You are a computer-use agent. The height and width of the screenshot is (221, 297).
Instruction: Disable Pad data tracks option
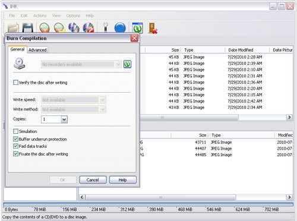[x=15, y=146]
